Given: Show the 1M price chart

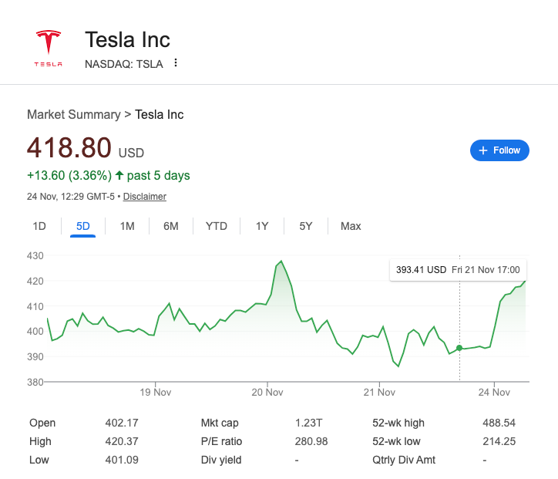Looking at the screenshot, I should click(127, 226).
